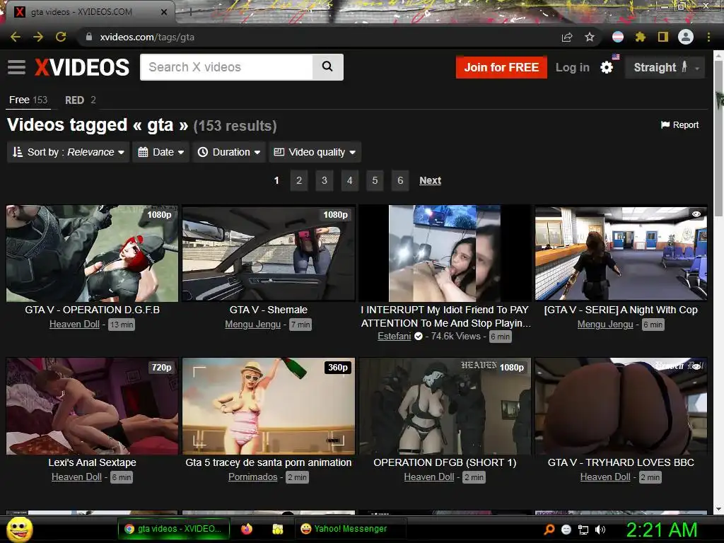Open the Firefox icon in the taskbar

click(x=247, y=529)
